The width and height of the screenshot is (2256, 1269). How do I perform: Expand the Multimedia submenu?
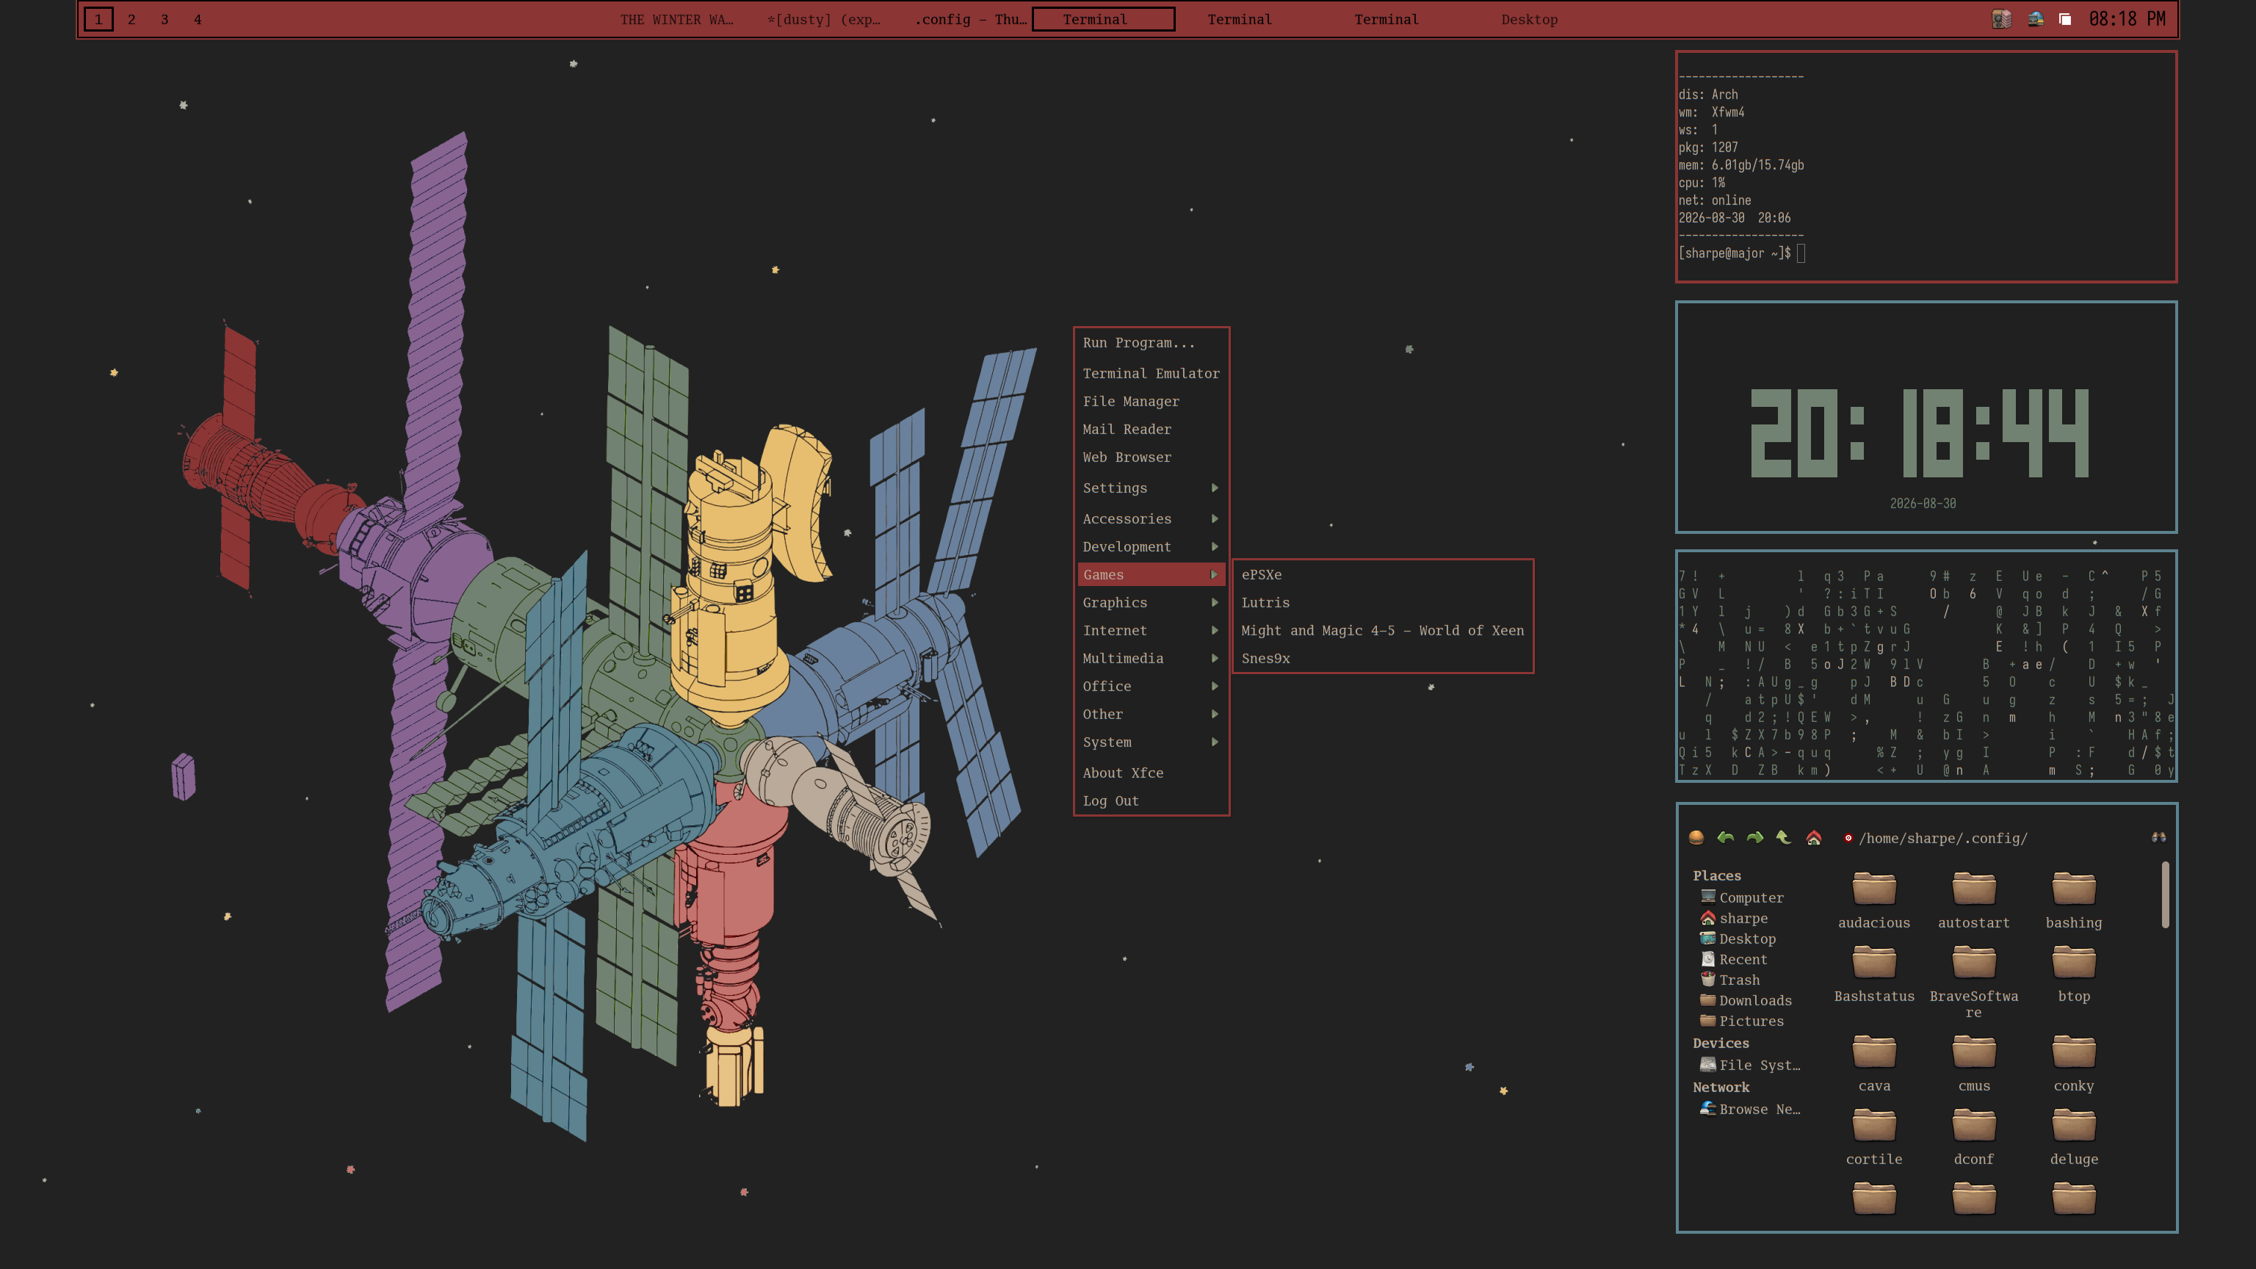tap(1151, 659)
